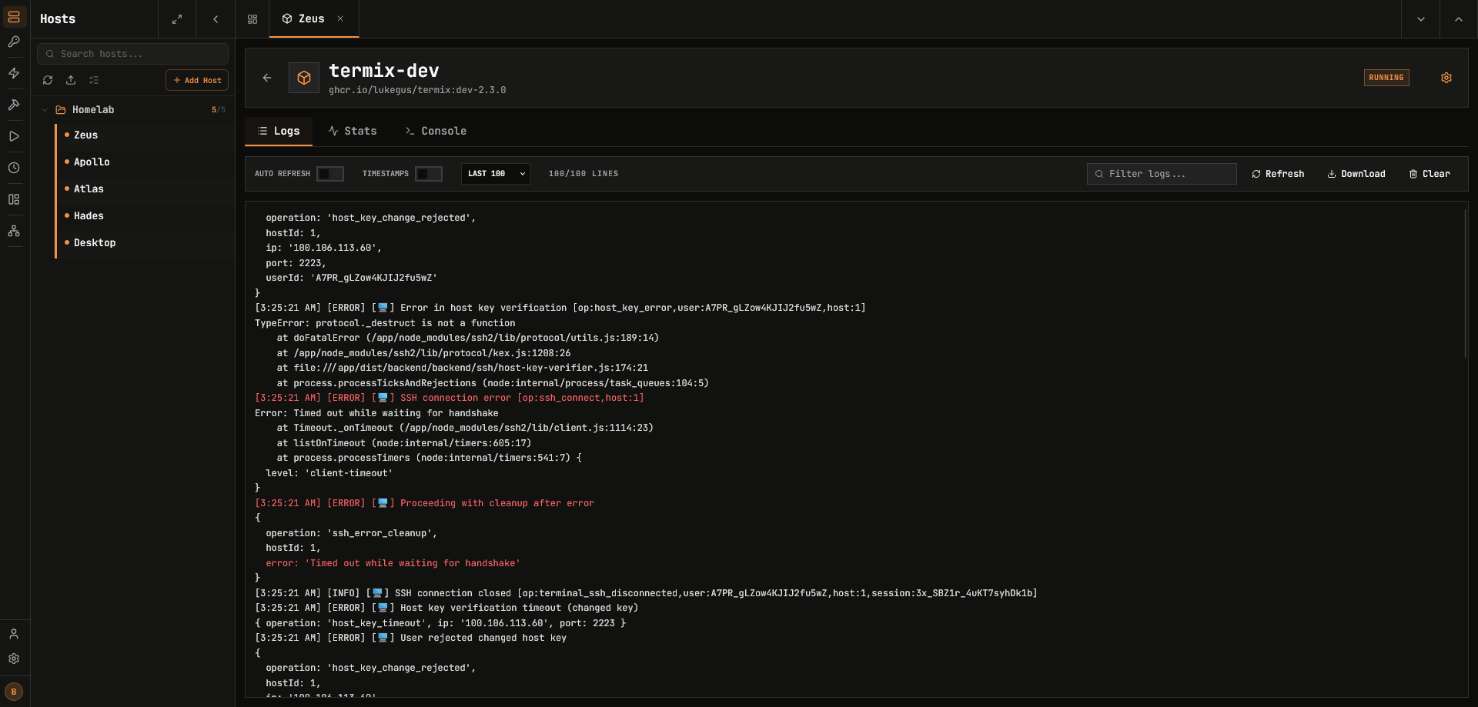Download the container logs
The height and width of the screenshot is (707, 1478).
coord(1356,174)
